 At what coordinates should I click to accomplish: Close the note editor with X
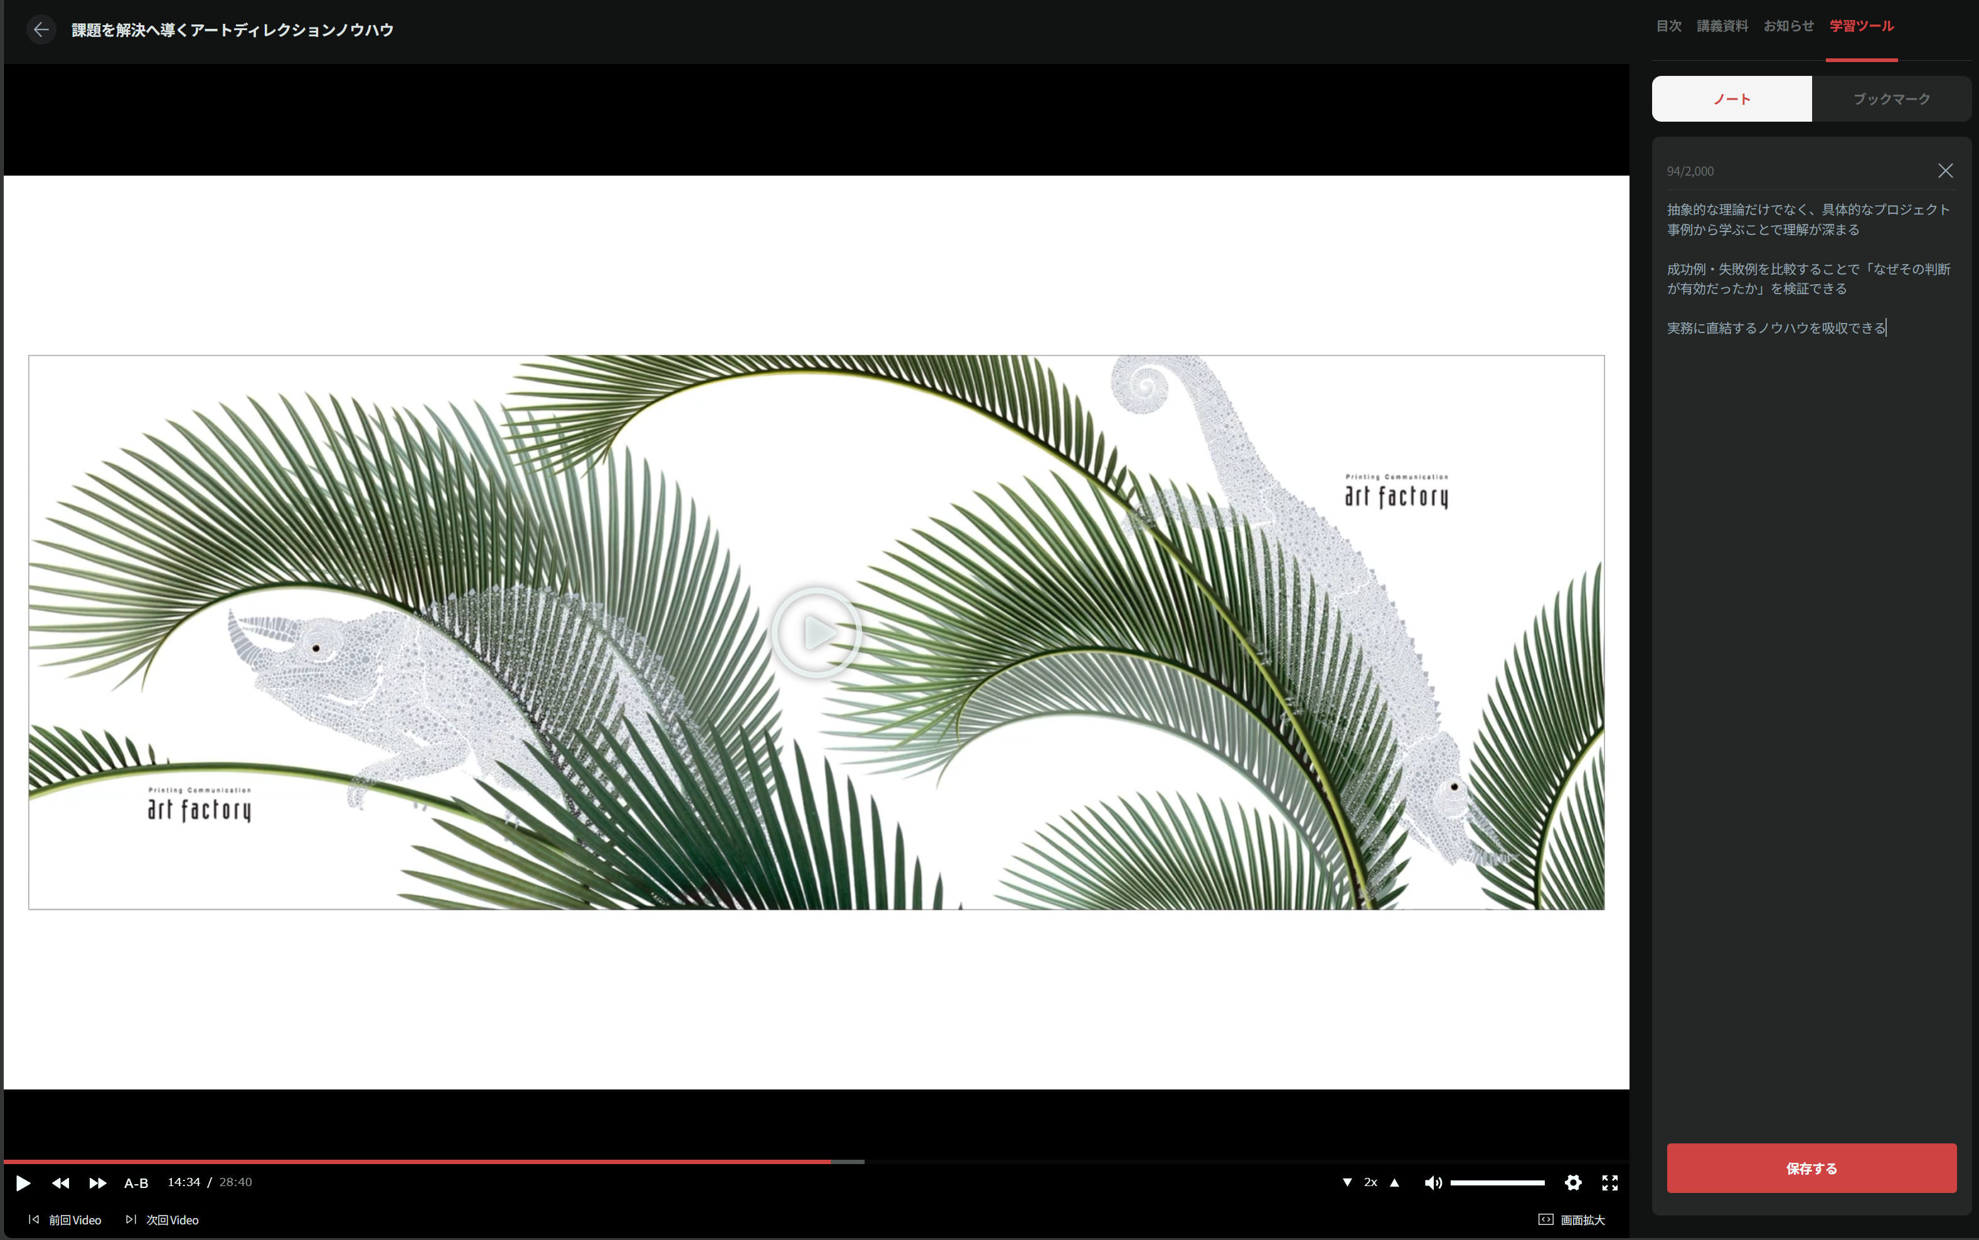pos(1945,171)
